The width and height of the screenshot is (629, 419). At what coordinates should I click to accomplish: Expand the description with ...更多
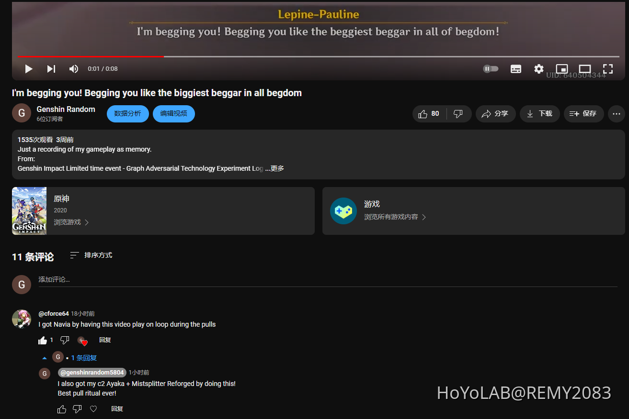275,168
